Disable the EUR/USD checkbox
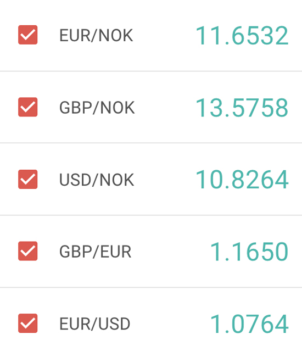This screenshot has height=357, width=302. point(28,323)
